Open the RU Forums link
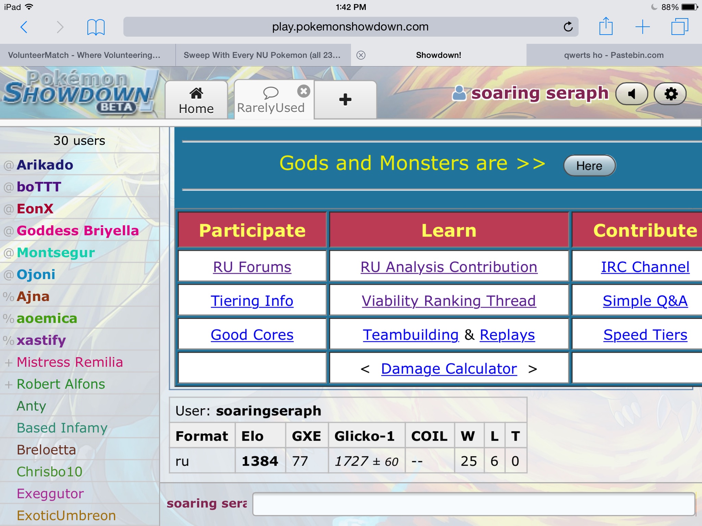Screen dimensions: 702x526 (252, 267)
